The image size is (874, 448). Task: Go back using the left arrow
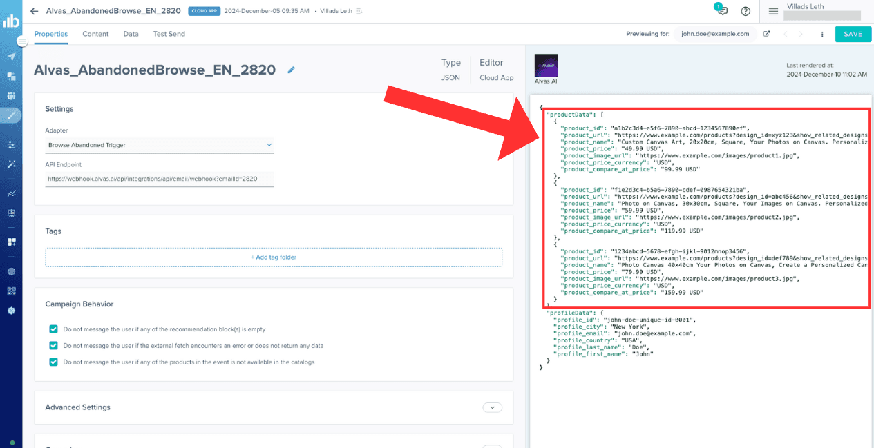(x=35, y=11)
